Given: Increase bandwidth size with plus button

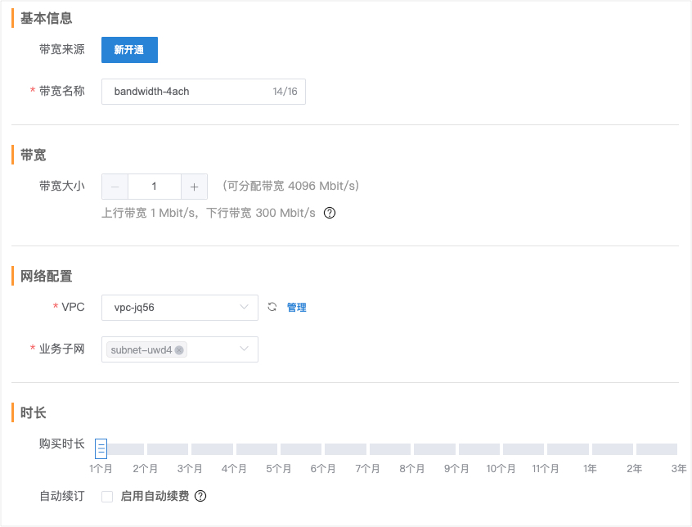Looking at the screenshot, I should tap(194, 187).
